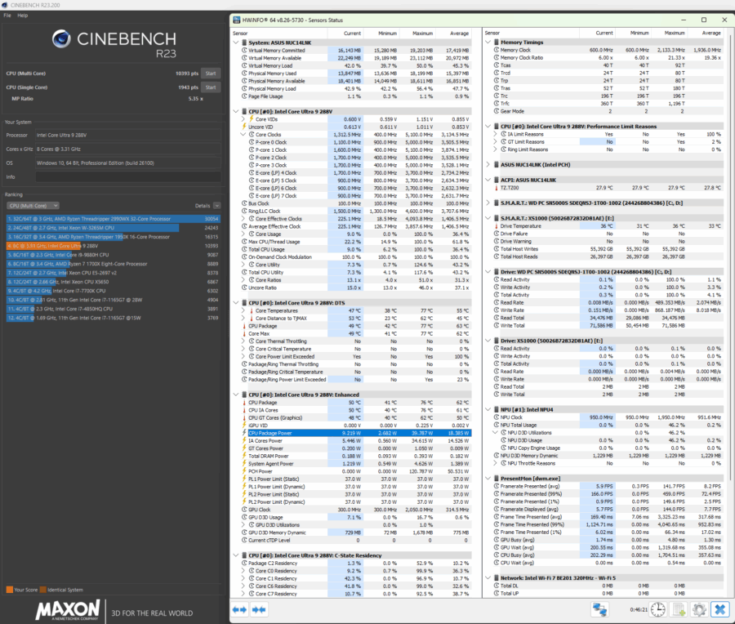Expand the Core VIDs row
735x624 pixels.
[x=243, y=119]
